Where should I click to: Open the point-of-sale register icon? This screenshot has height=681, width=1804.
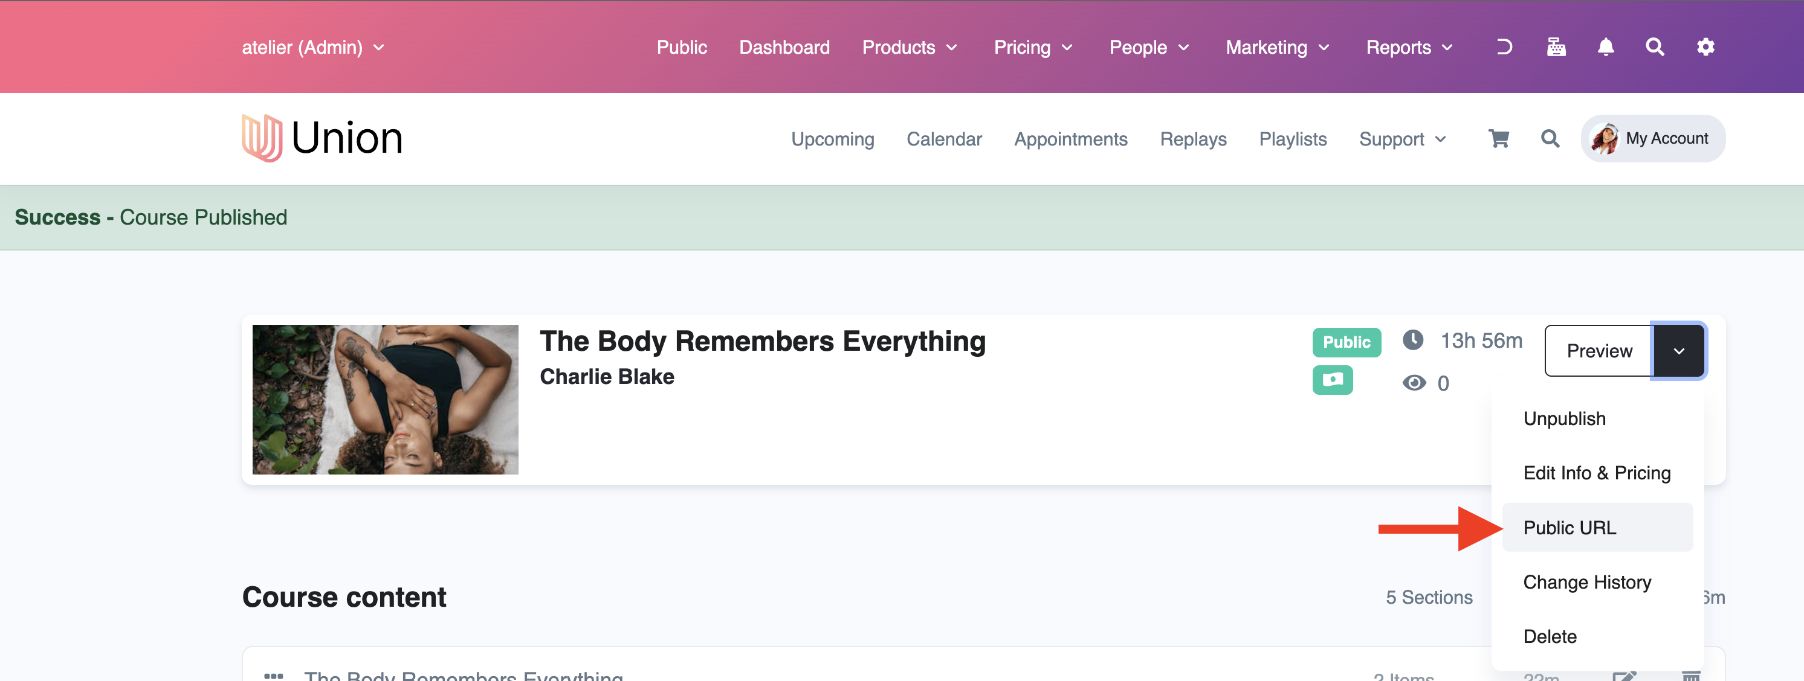(x=1556, y=47)
